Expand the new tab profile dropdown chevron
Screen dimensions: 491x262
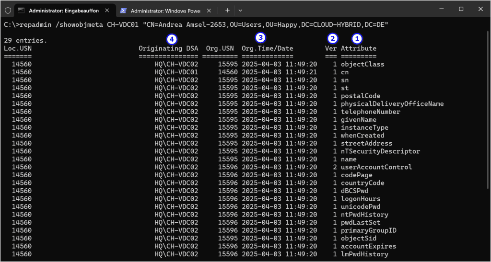240,10
